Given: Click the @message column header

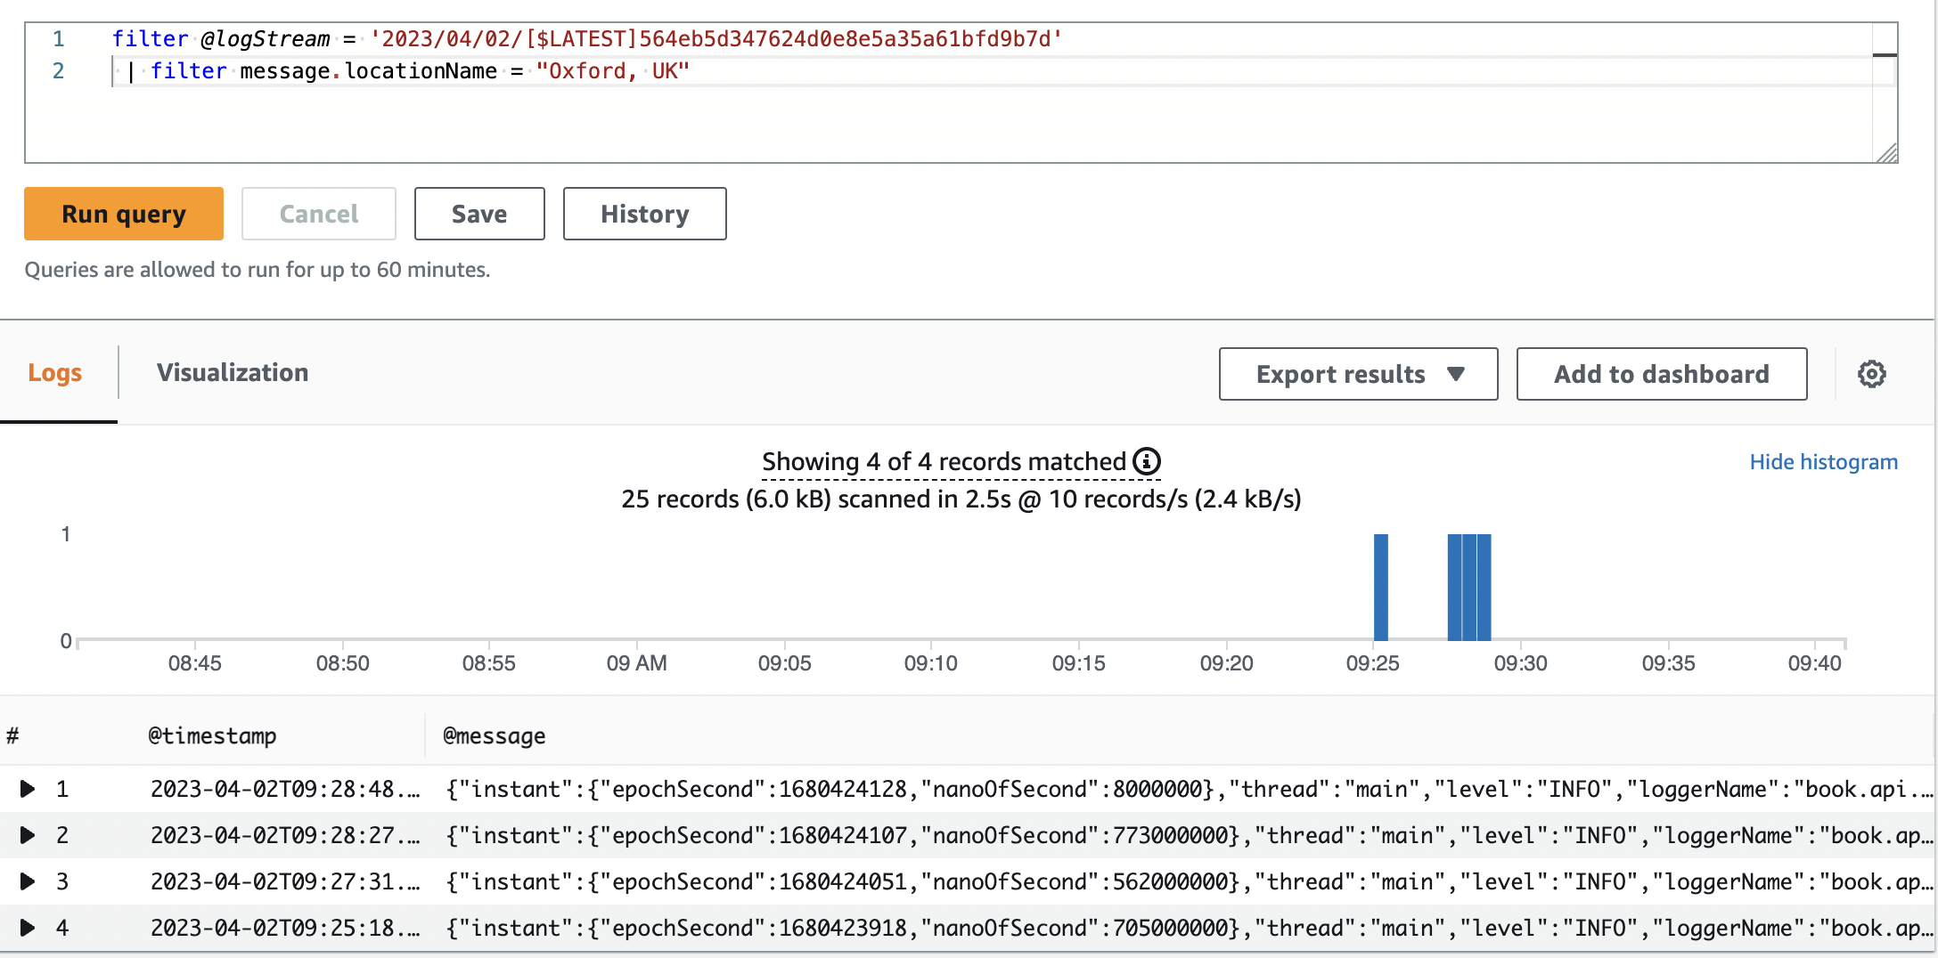Looking at the screenshot, I should coord(494,735).
